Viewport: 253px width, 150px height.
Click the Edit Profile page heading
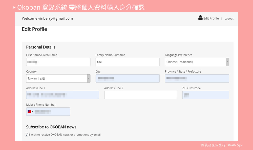tap(34, 29)
